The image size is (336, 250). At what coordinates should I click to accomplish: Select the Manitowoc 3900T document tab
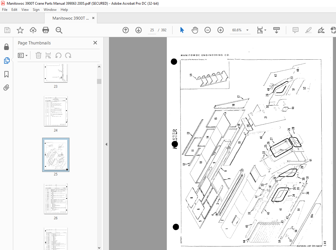(71, 18)
